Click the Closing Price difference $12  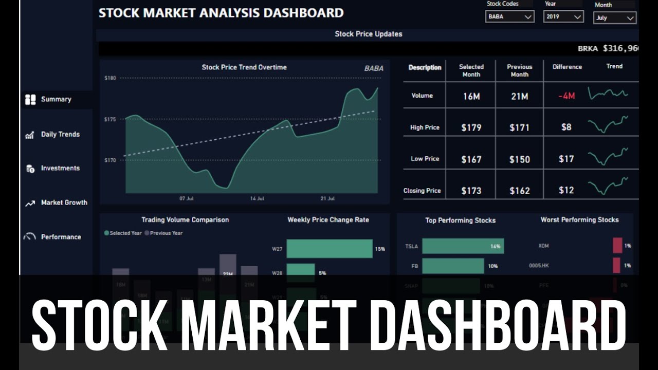566,190
